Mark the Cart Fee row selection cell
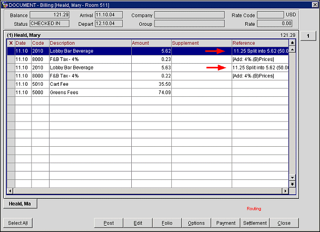This screenshot has width=320, height=232. coord(11,84)
